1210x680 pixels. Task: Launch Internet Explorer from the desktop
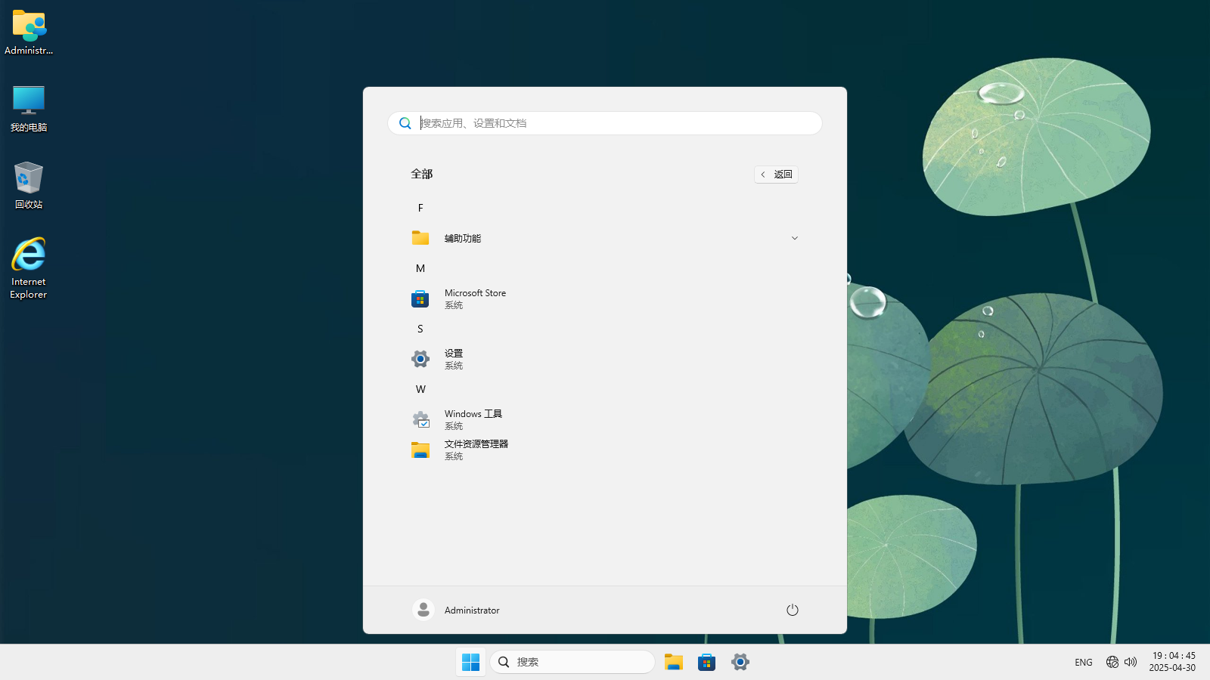coord(29,268)
